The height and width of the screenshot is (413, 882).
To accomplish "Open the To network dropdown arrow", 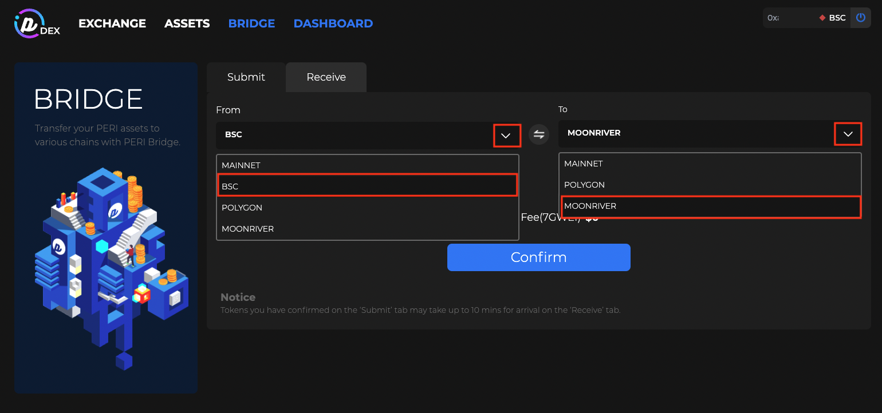I will [848, 134].
